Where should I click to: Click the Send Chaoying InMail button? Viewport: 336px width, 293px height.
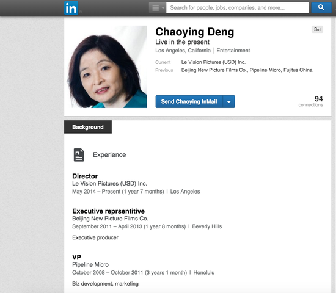189,101
